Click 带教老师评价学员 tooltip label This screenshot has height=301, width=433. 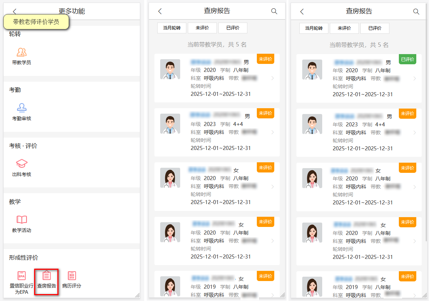pos(36,22)
